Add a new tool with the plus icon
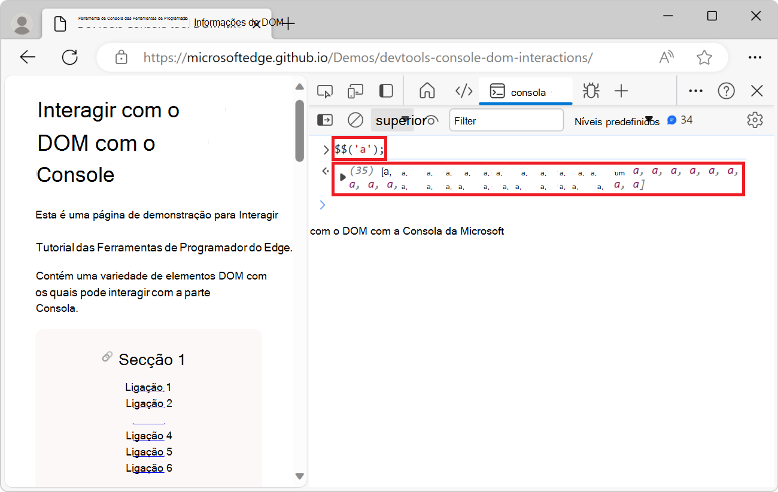The height and width of the screenshot is (492, 778). (x=621, y=90)
